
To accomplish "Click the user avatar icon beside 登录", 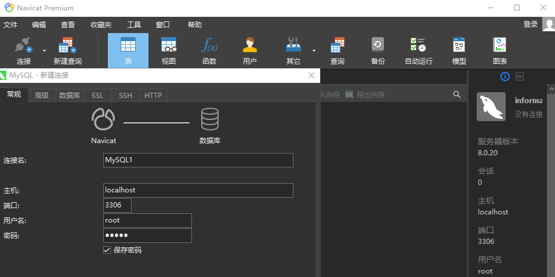I will (x=549, y=24).
